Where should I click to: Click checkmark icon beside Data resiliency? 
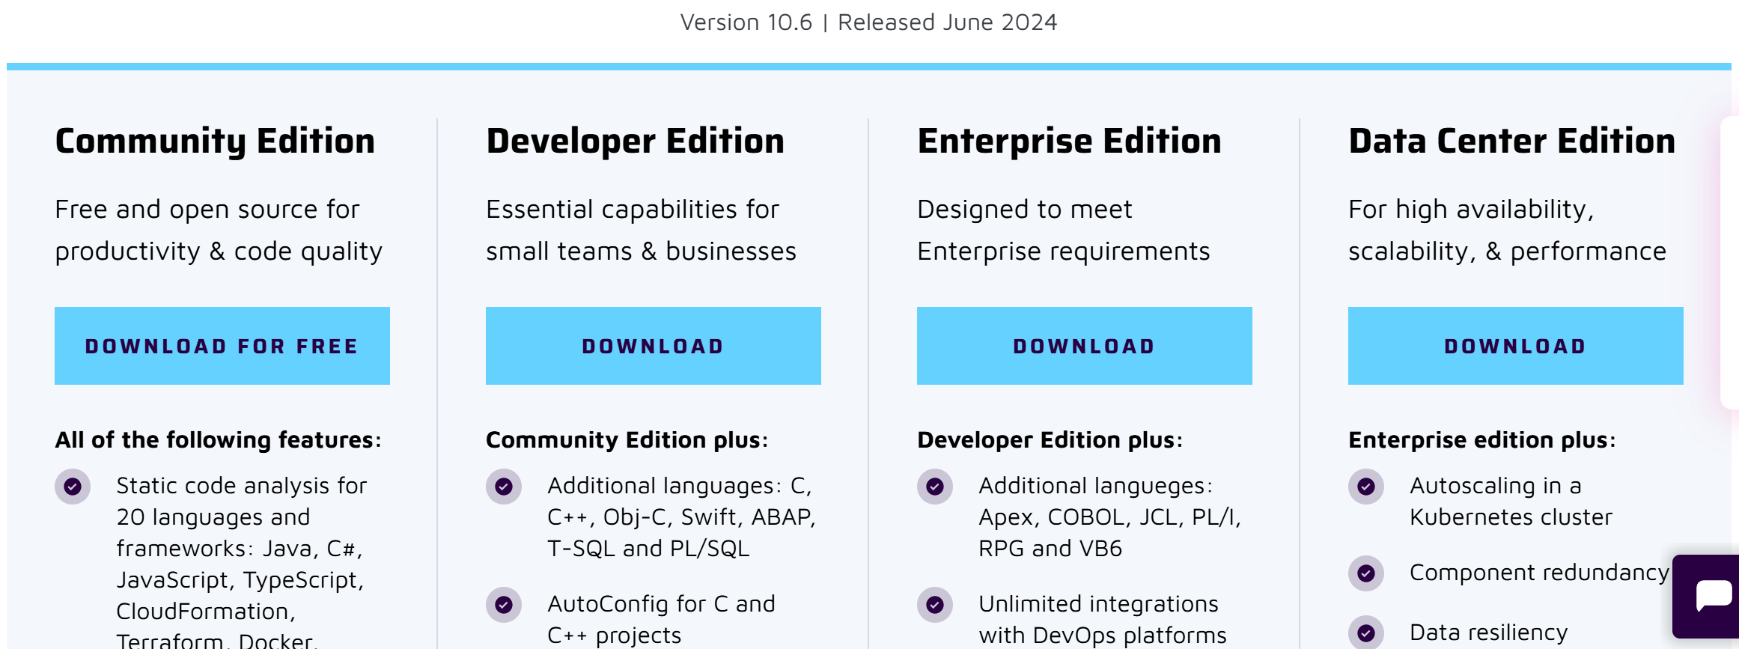(x=1366, y=633)
